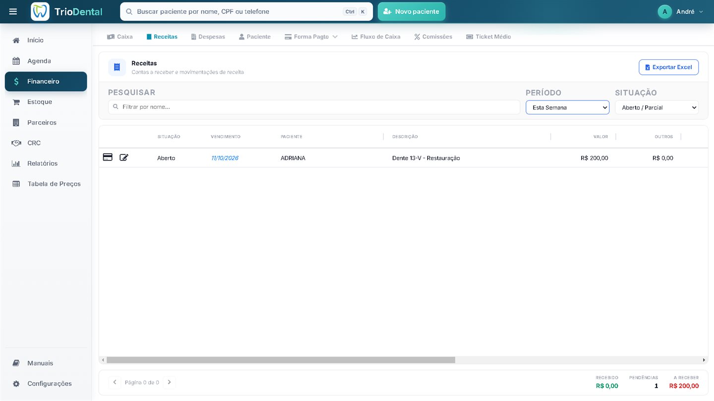Image resolution: width=714 pixels, height=401 pixels.
Task: Switch to the Caixa tab
Action: (x=120, y=37)
